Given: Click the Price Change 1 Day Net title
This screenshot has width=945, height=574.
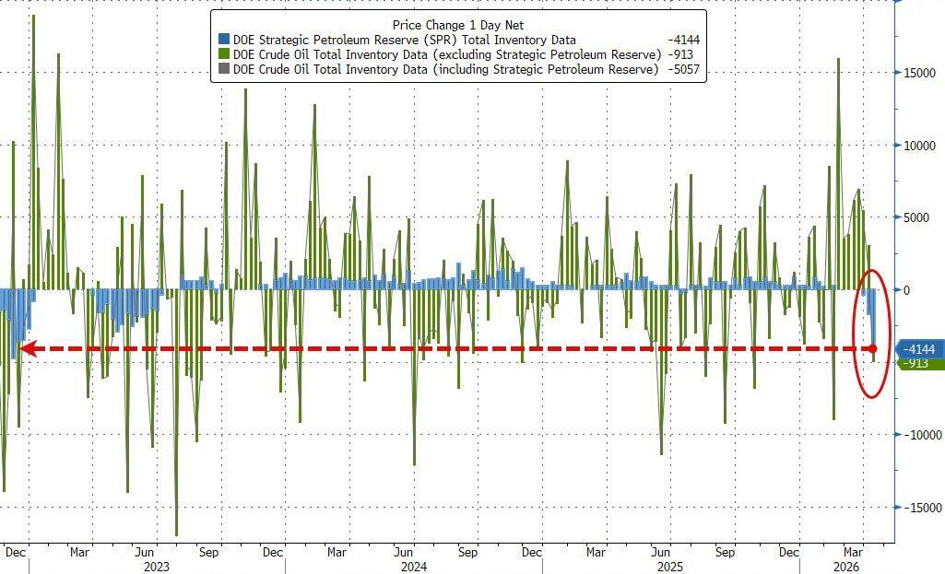Looking at the screenshot, I should (x=457, y=26).
